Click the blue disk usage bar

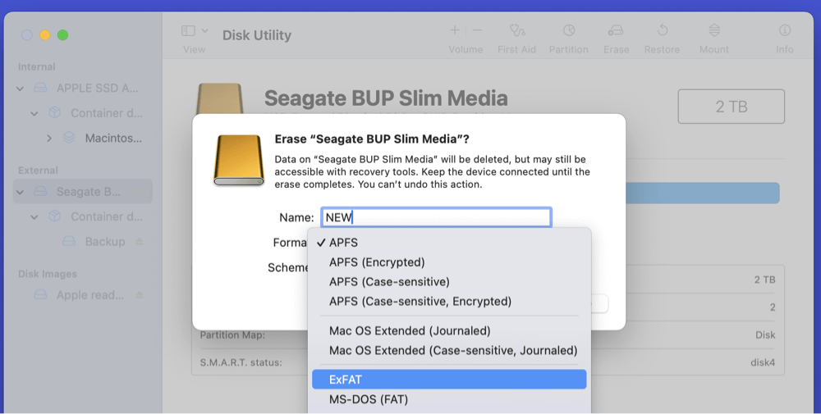tap(703, 193)
